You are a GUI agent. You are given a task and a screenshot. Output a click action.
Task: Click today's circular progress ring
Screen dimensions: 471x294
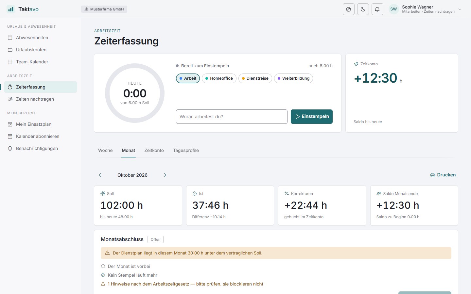coord(135,93)
